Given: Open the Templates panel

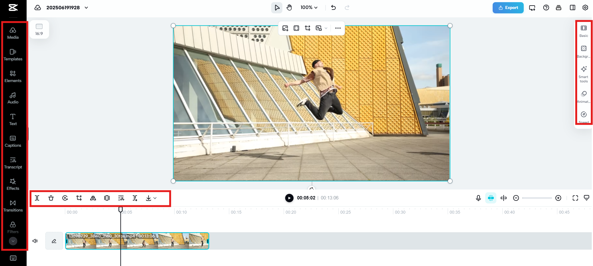Looking at the screenshot, I should coord(13,55).
